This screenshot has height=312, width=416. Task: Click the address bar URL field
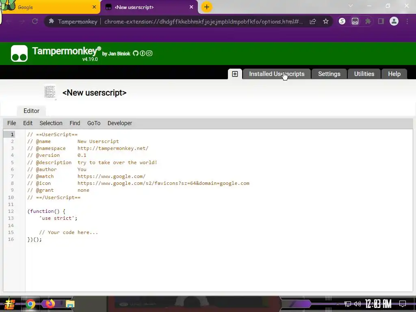coord(204,22)
